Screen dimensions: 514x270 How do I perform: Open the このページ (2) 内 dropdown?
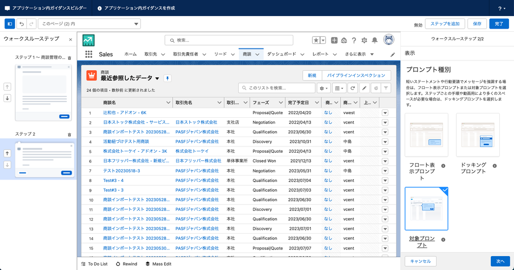tap(89, 24)
